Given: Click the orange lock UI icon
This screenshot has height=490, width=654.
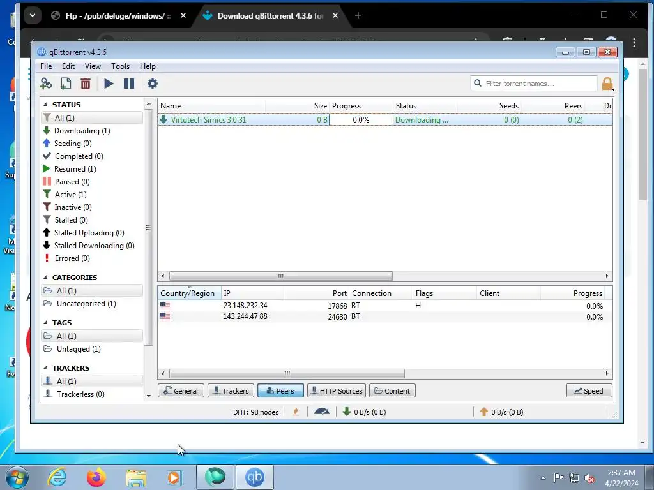Looking at the screenshot, I should click(607, 84).
